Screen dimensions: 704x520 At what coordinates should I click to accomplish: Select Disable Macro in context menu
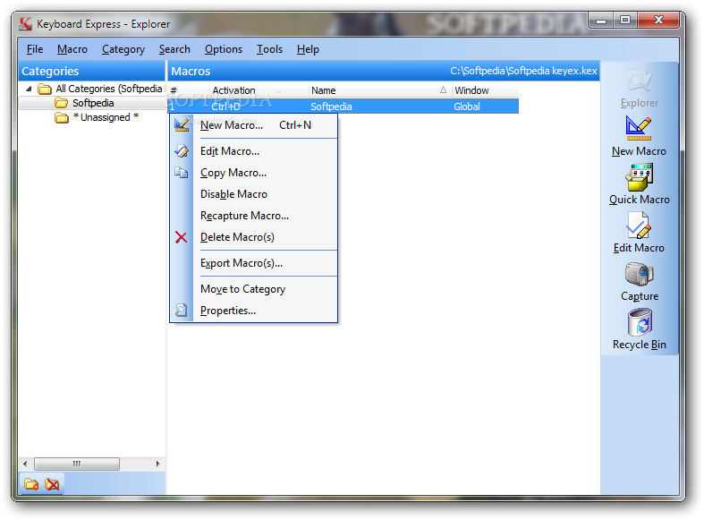(254, 194)
